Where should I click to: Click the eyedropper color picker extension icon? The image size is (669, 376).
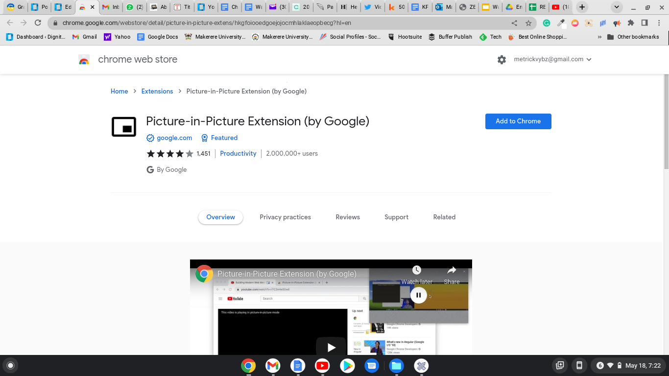click(x=561, y=23)
